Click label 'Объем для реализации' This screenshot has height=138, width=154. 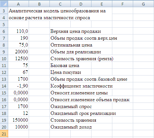pyautogui.click(x=76, y=52)
